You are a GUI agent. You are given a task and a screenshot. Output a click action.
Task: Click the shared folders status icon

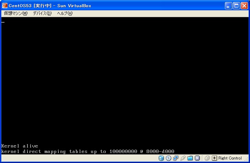(190, 158)
